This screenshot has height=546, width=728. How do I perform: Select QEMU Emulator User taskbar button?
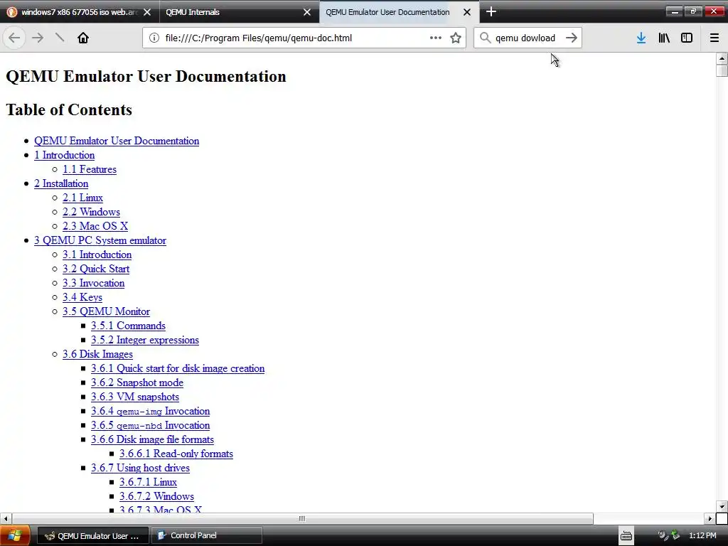[93, 535]
